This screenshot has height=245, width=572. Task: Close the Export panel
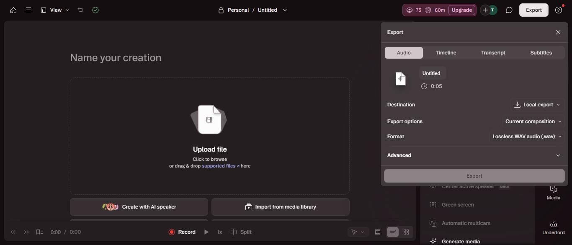pyautogui.click(x=558, y=32)
